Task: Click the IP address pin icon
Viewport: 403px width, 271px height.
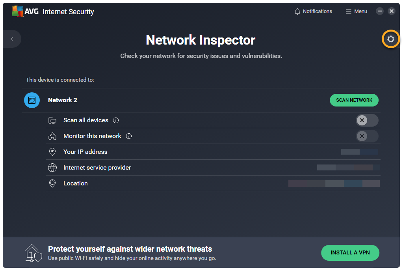Action: 52,152
